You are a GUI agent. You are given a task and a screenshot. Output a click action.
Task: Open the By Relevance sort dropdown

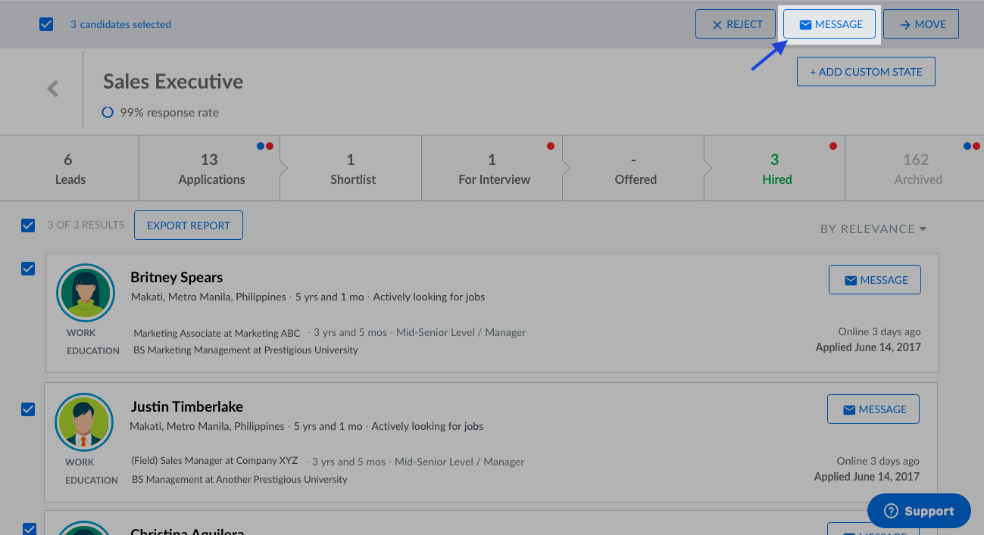pyautogui.click(x=873, y=229)
